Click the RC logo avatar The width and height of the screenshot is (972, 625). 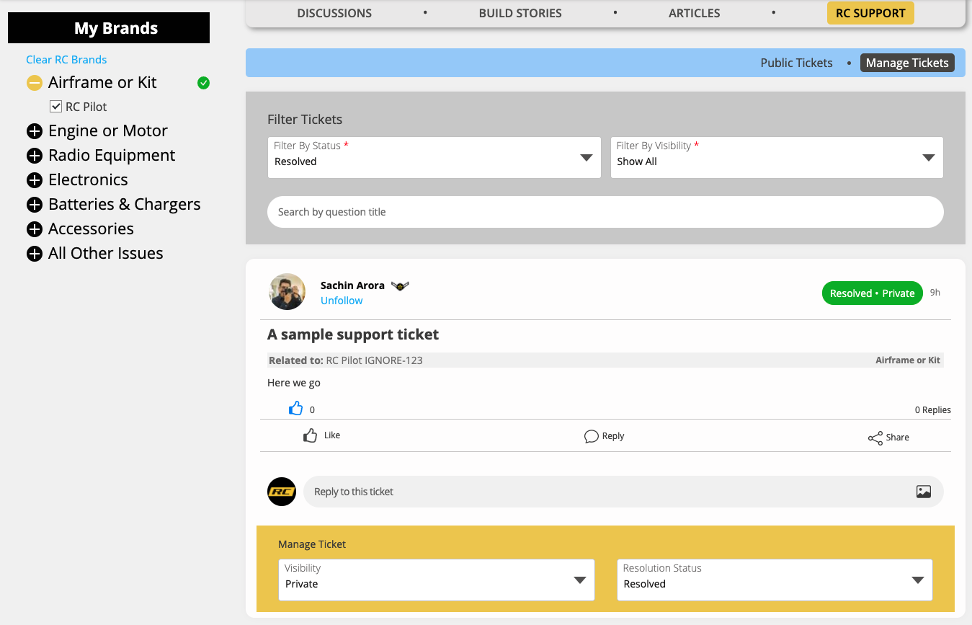[x=282, y=492]
